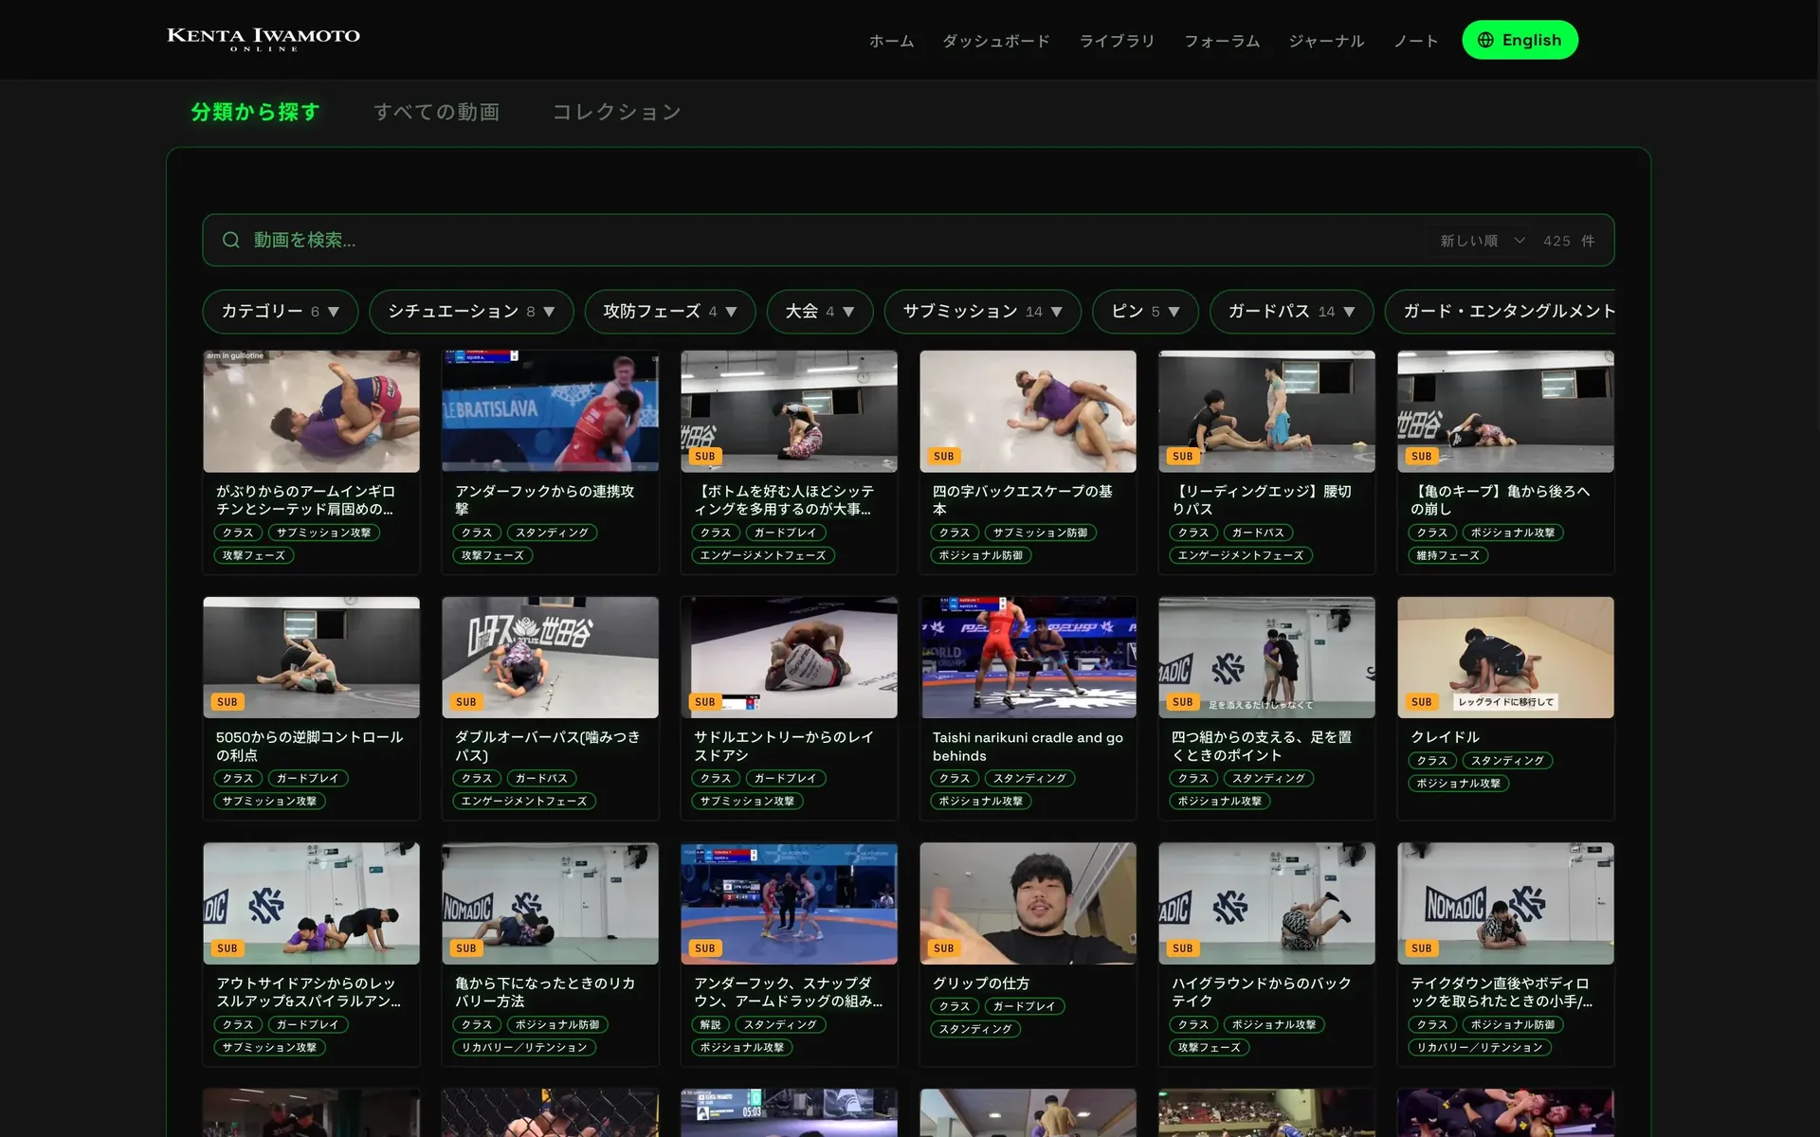This screenshot has width=1820, height=1137.
Task: Open ダッシュボード in the navigation
Action: [996, 41]
